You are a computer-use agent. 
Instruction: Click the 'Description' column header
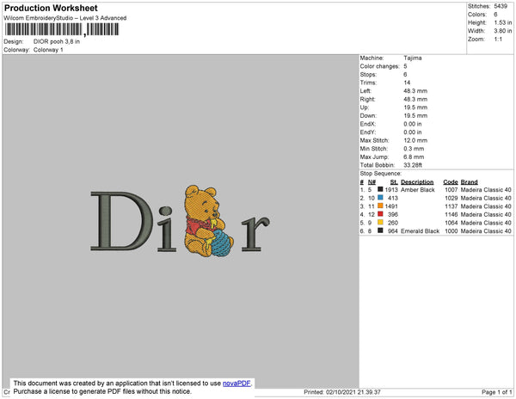coord(417,182)
